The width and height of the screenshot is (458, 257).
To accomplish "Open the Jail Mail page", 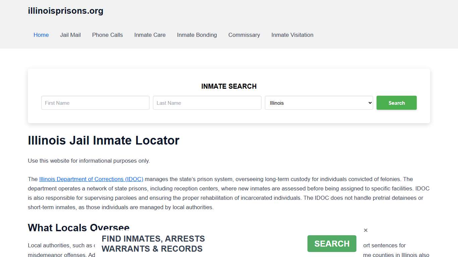I will [70, 35].
